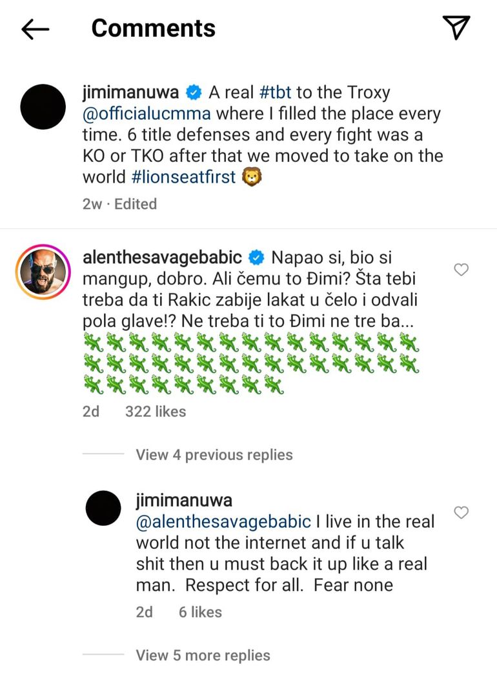Tap jimimanuwa's avatar in the reply

coord(103,507)
